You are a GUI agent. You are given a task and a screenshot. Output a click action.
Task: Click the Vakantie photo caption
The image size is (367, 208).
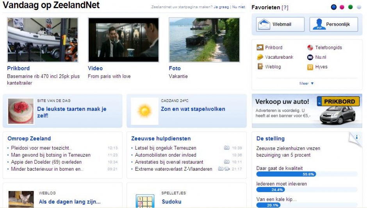[x=178, y=76]
